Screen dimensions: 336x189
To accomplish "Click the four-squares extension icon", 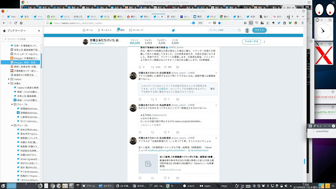I will (262, 23).
